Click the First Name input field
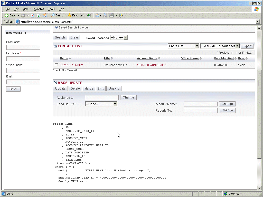 (23, 47)
